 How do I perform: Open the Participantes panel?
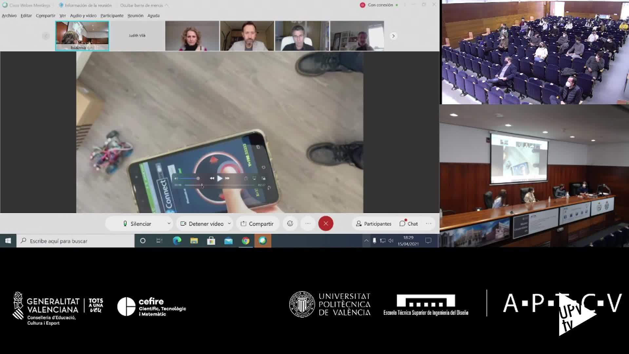374,224
